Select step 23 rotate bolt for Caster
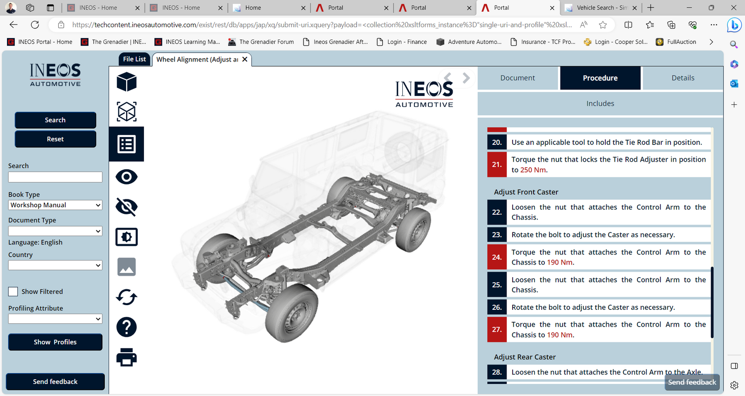 pyautogui.click(x=599, y=235)
